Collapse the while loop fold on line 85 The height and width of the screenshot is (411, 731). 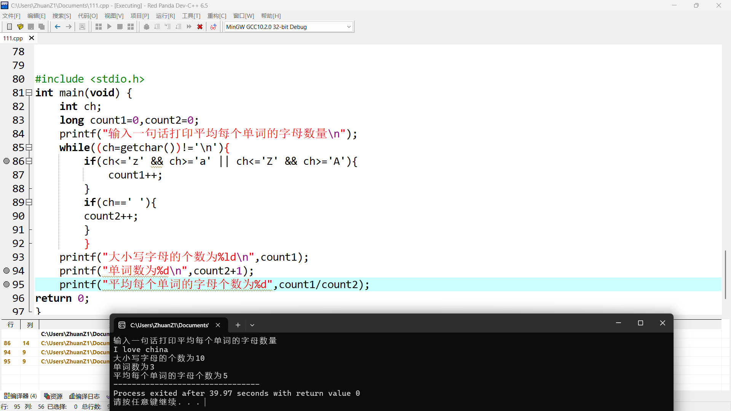click(x=29, y=147)
